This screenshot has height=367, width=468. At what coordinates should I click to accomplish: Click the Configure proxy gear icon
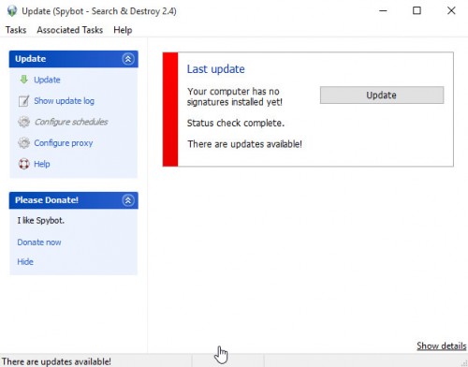tap(23, 143)
